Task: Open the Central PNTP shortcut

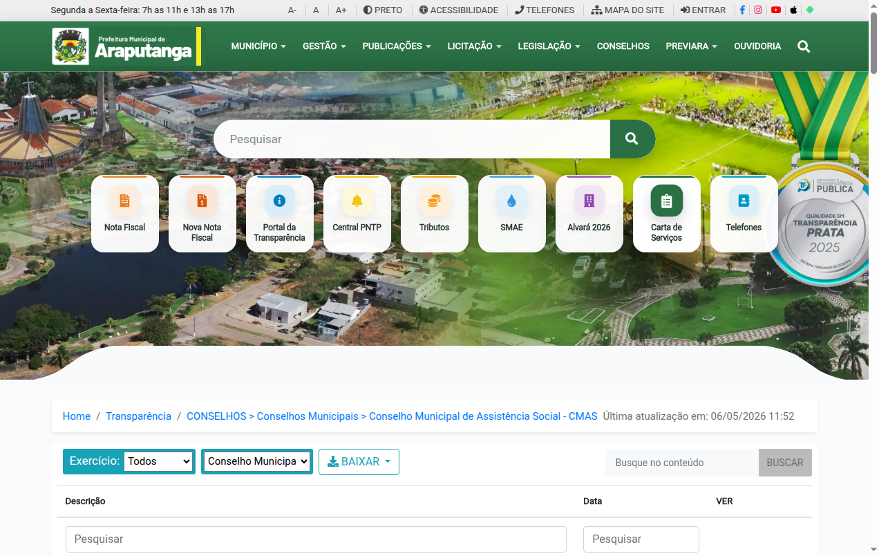Action: tap(357, 214)
